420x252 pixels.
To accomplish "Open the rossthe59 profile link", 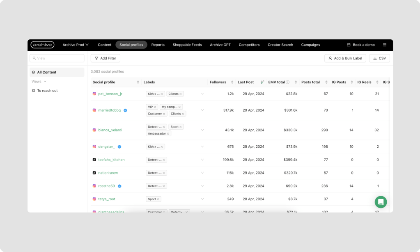I will point(106,186).
